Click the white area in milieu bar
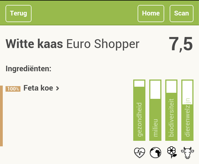The height and width of the screenshot is (164, 199). click(155, 90)
